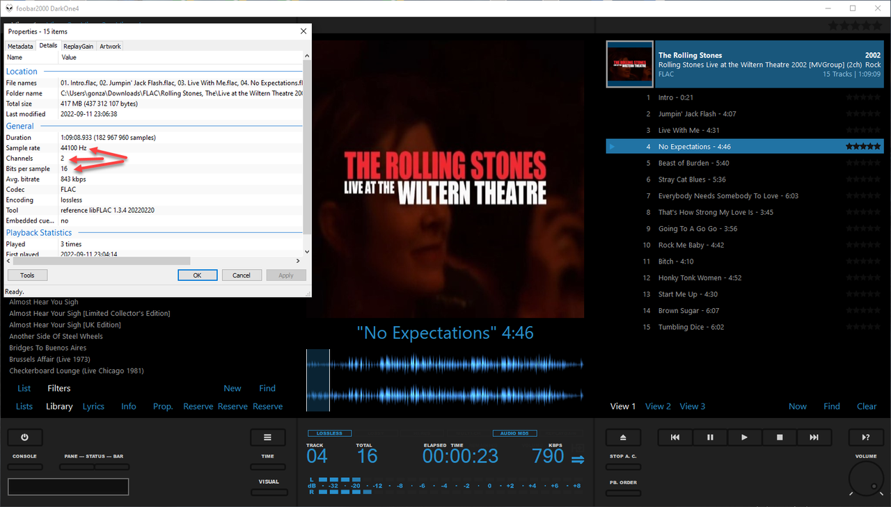Open the Info panel tab
Viewport: 891px width, 507px height.
[129, 406]
